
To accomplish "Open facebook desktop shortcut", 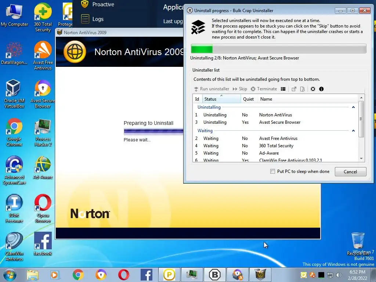I will (43, 244).
